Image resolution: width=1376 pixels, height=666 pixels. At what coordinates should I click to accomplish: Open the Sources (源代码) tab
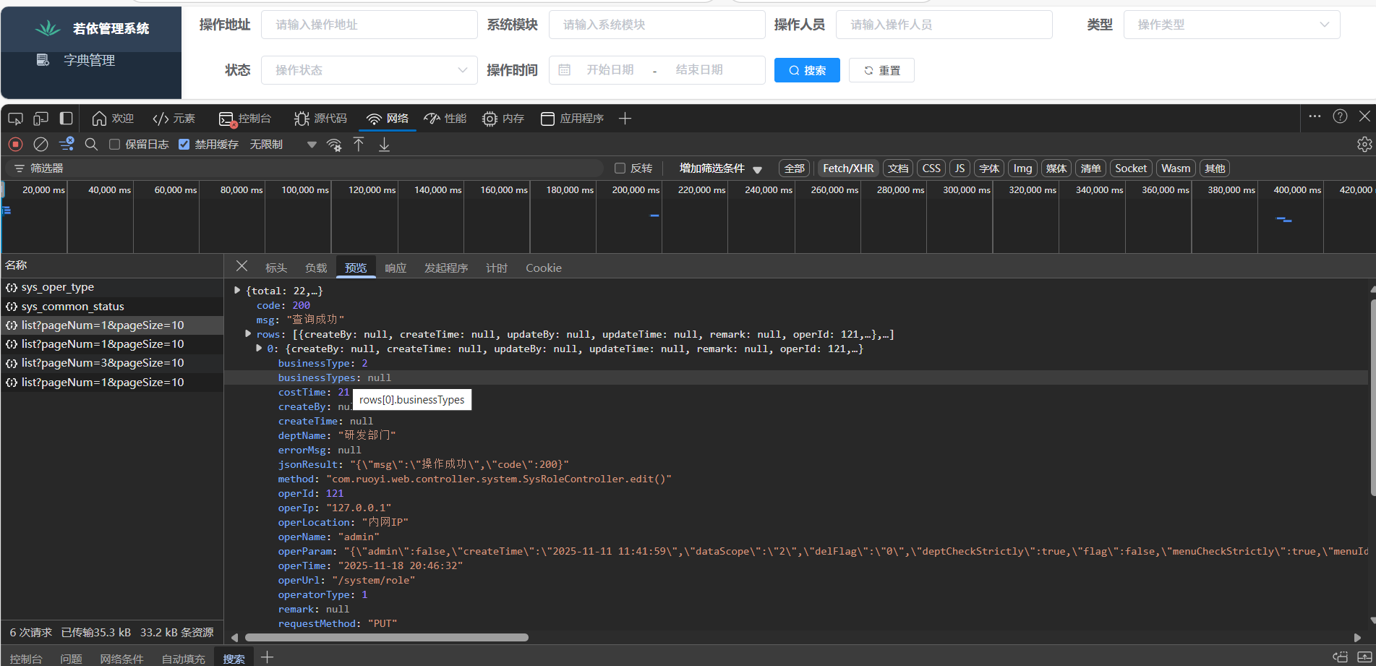tap(320, 118)
